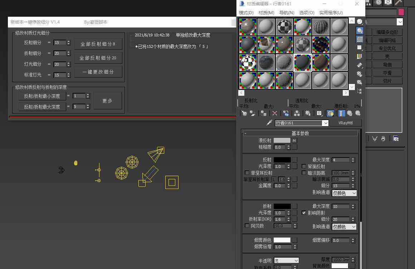Open the 半透明 dropdown
The height and width of the screenshot is (269, 415).
point(286,260)
